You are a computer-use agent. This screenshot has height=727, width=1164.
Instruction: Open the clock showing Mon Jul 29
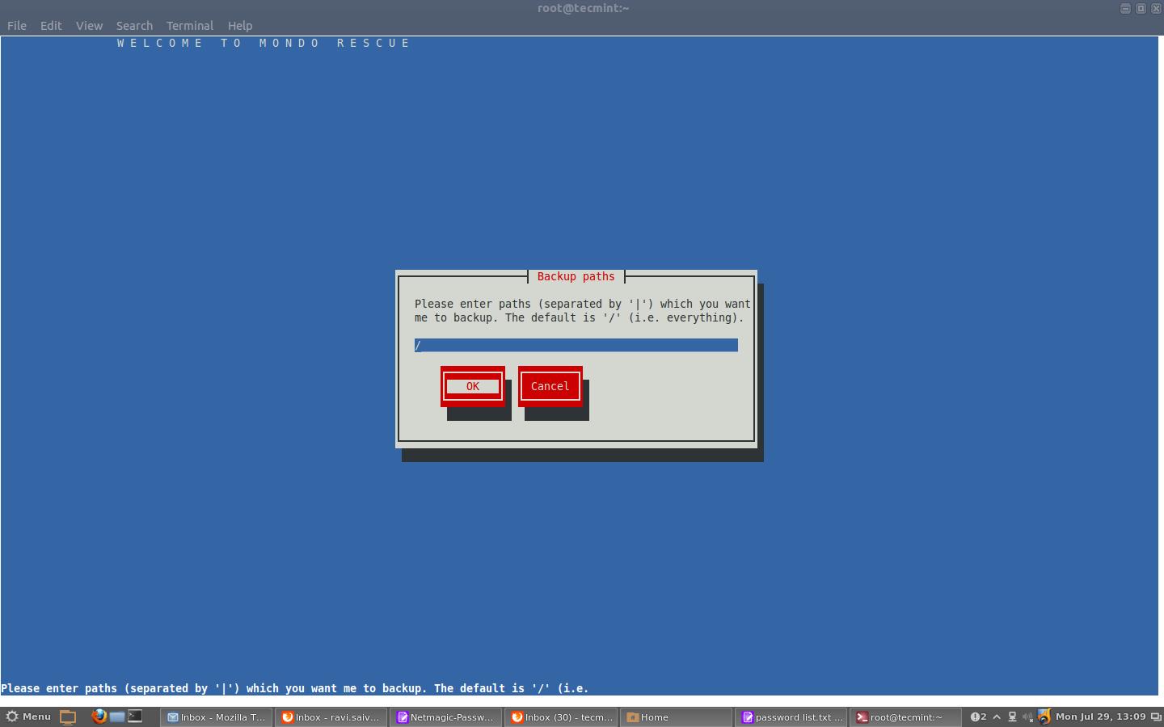coord(1100,716)
